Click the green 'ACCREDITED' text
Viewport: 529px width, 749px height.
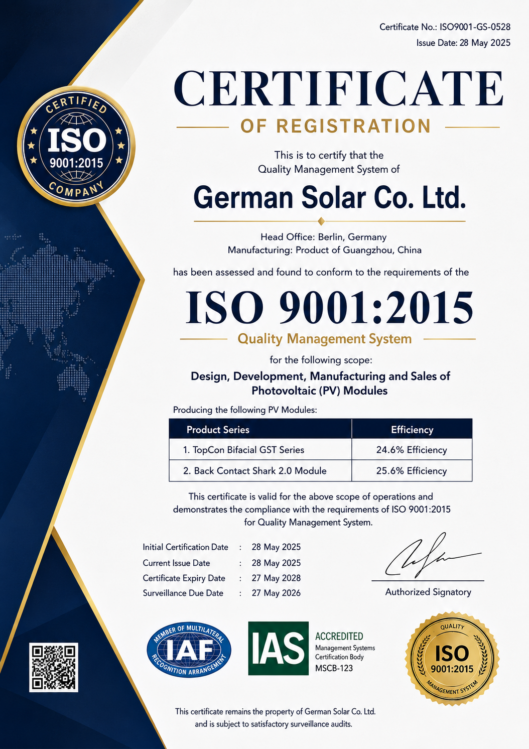tap(339, 636)
